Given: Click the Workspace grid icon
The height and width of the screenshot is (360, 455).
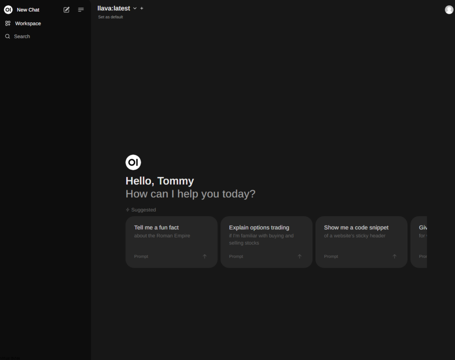Looking at the screenshot, I should 8,24.
